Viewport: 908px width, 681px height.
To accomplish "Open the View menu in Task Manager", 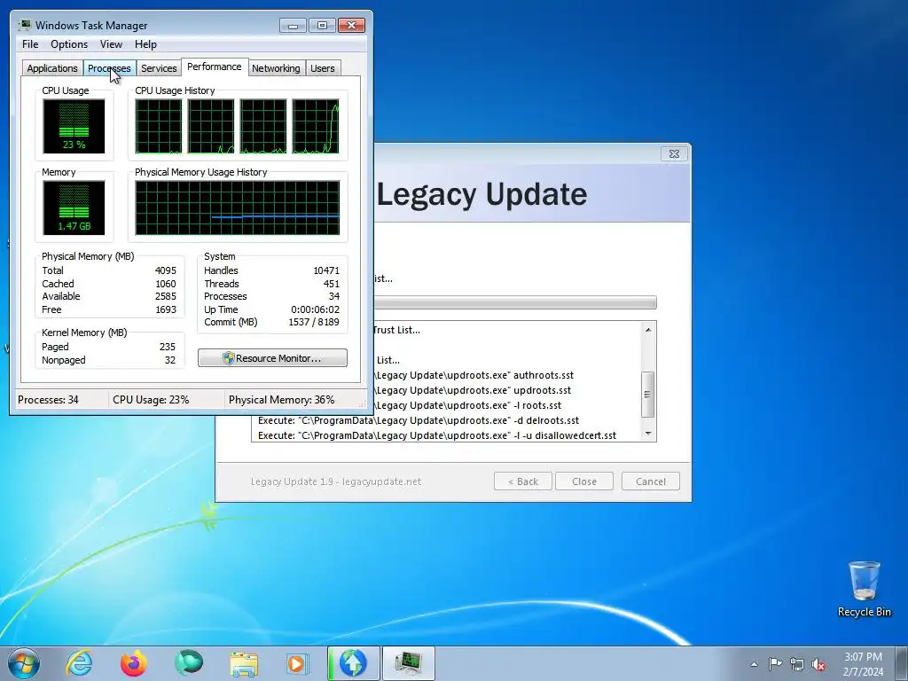I will 111,44.
